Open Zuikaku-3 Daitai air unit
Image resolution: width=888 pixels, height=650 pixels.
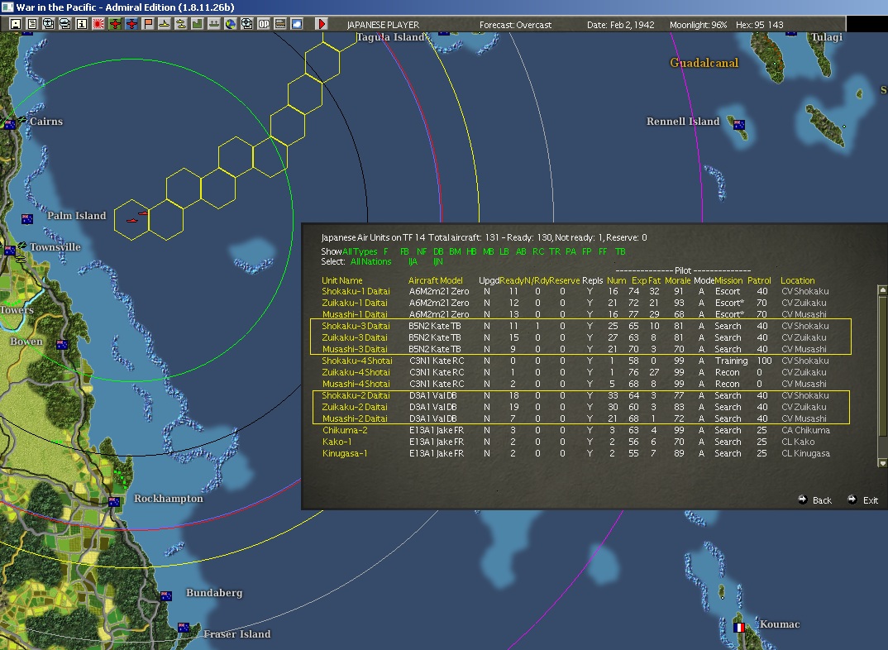point(355,337)
